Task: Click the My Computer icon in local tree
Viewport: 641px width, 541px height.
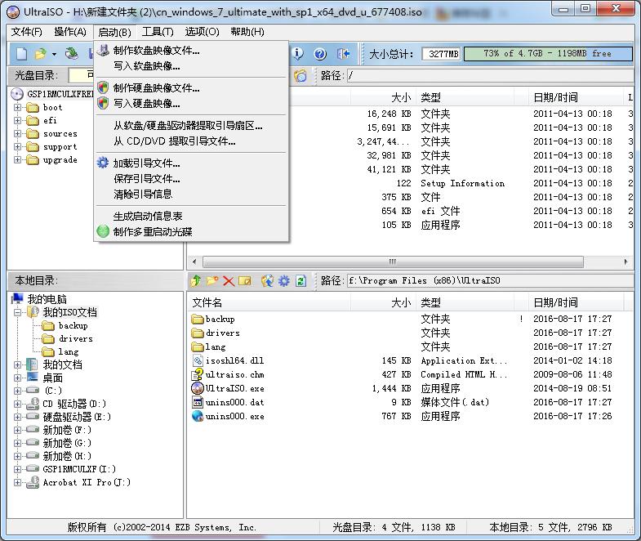Action: point(17,299)
